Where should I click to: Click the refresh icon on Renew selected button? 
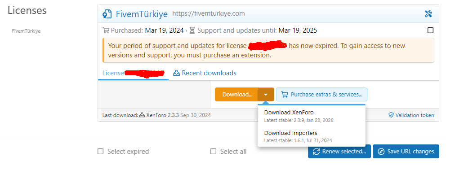[x=316, y=152]
